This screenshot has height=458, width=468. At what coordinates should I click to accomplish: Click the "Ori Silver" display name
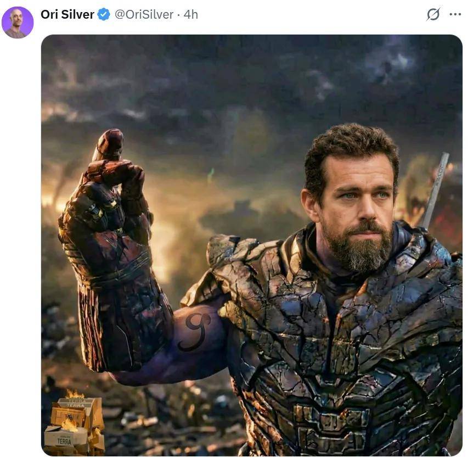[67, 15]
